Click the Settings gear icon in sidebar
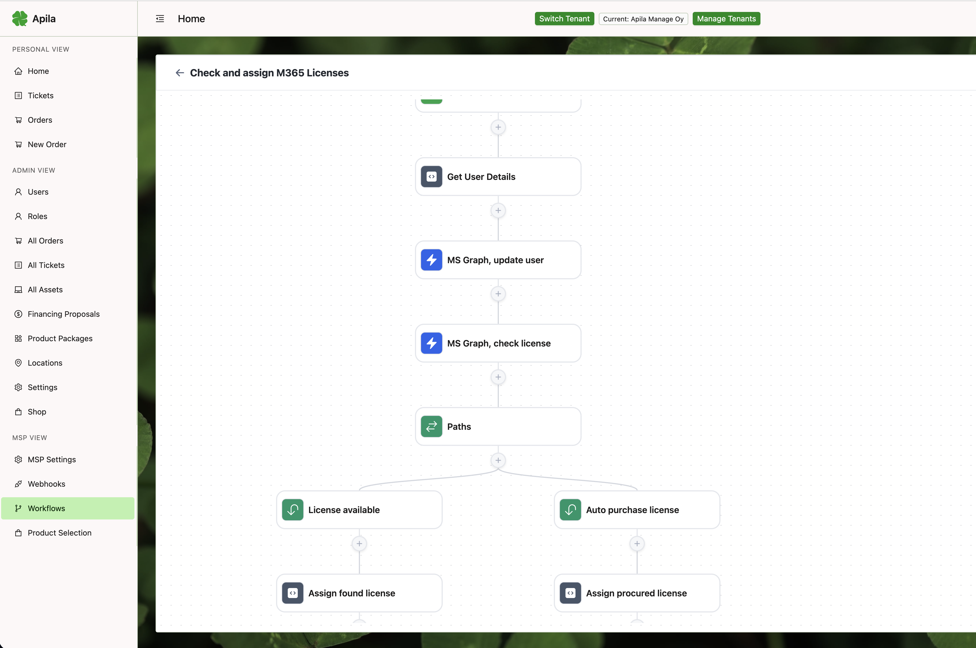Viewport: 976px width, 648px height. pos(18,387)
